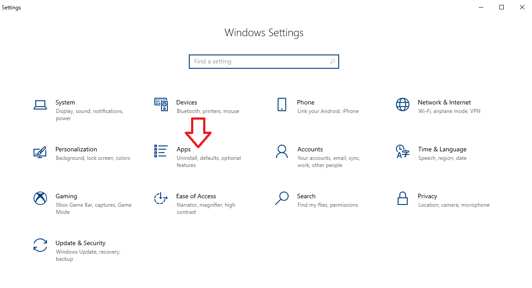This screenshot has height=288, width=532.
Task: Click 'Xbox Game Bar, captures, Game Mode' text
Action: point(94,209)
